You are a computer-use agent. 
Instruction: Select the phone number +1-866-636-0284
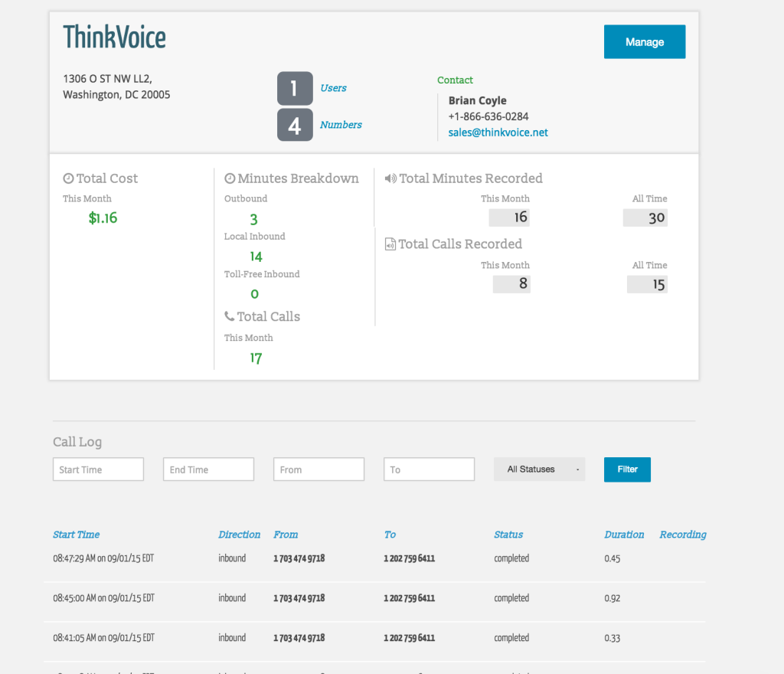pos(488,116)
